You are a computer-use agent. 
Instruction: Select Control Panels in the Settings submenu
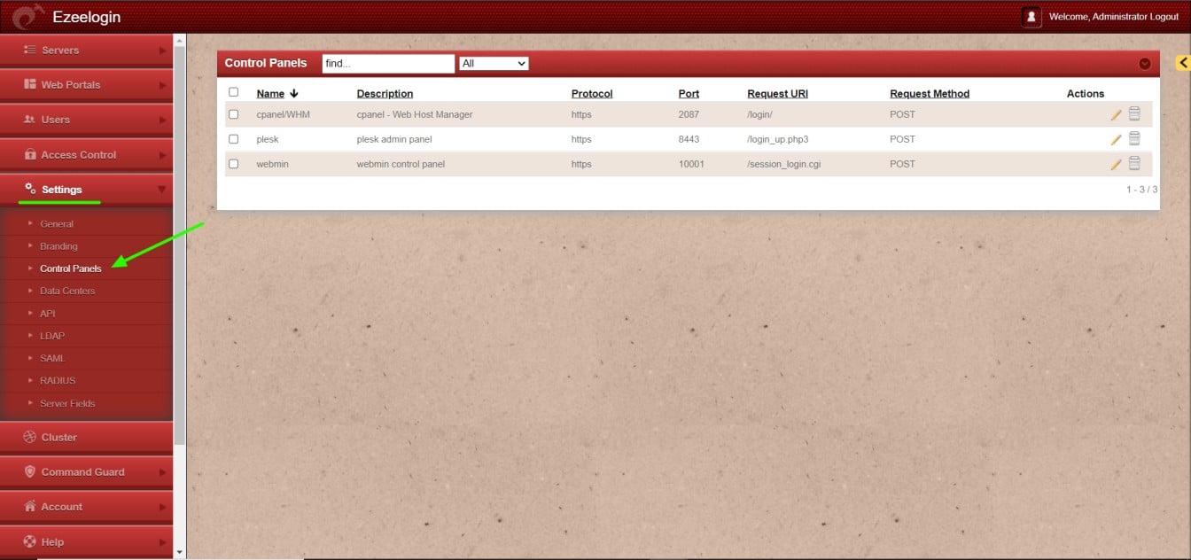pyautogui.click(x=71, y=268)
